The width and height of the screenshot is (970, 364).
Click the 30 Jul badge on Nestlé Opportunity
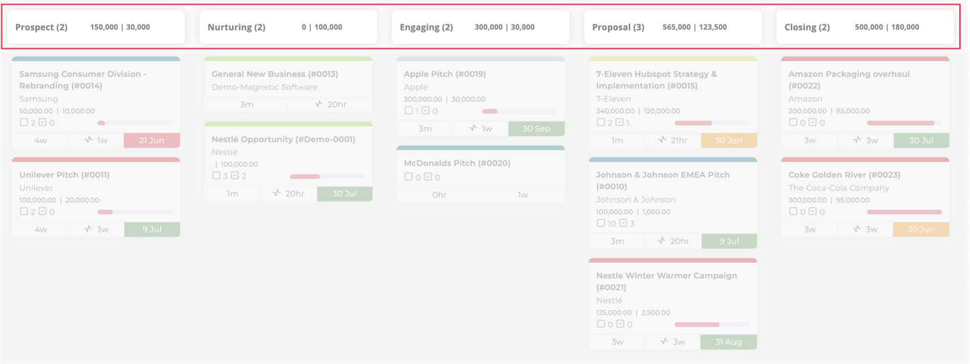point(345,194)
